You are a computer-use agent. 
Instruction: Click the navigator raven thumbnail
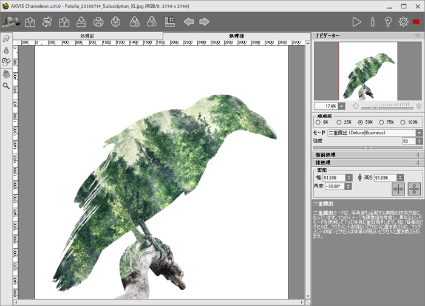(368, 71)
